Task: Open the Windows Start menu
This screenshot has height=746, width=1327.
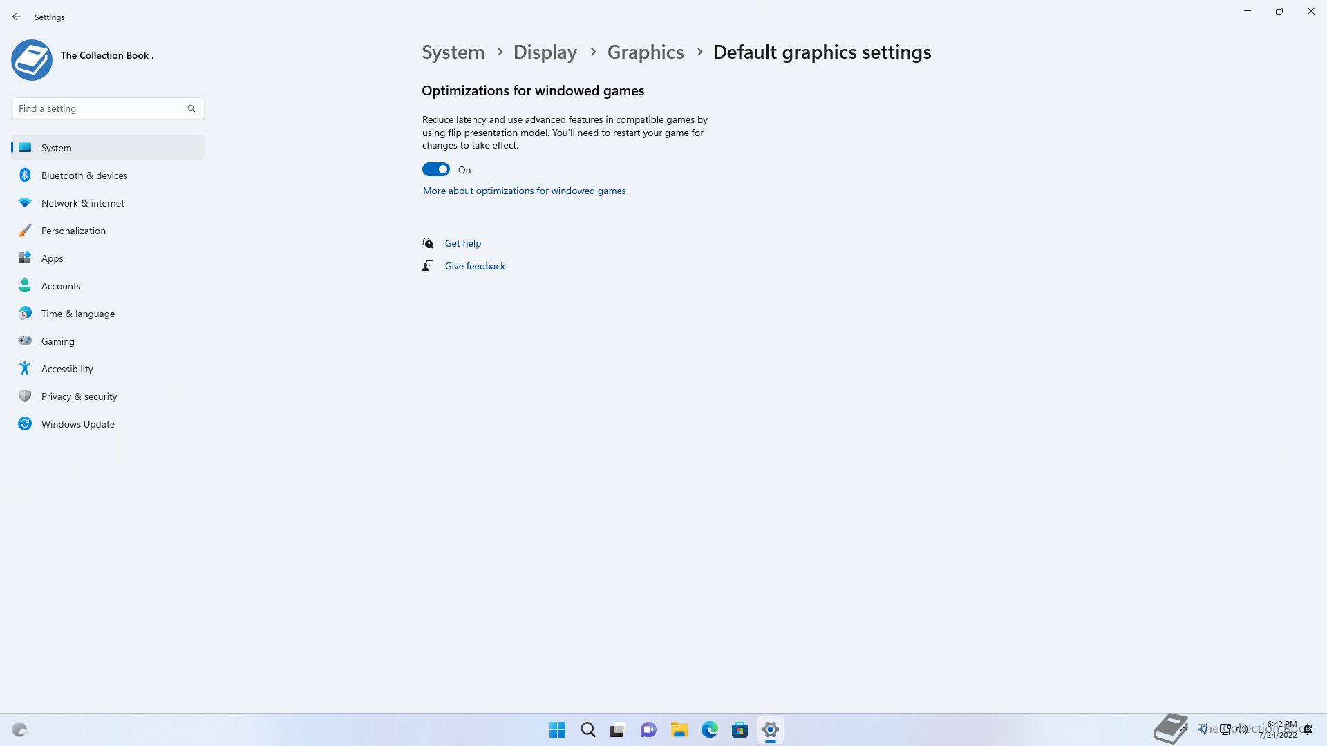Action: pyautogui.click(x=557, y=729)
